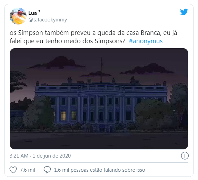Click the circled info icon
The height and width of the screenshot is (180, 198).
click(185, 156)
